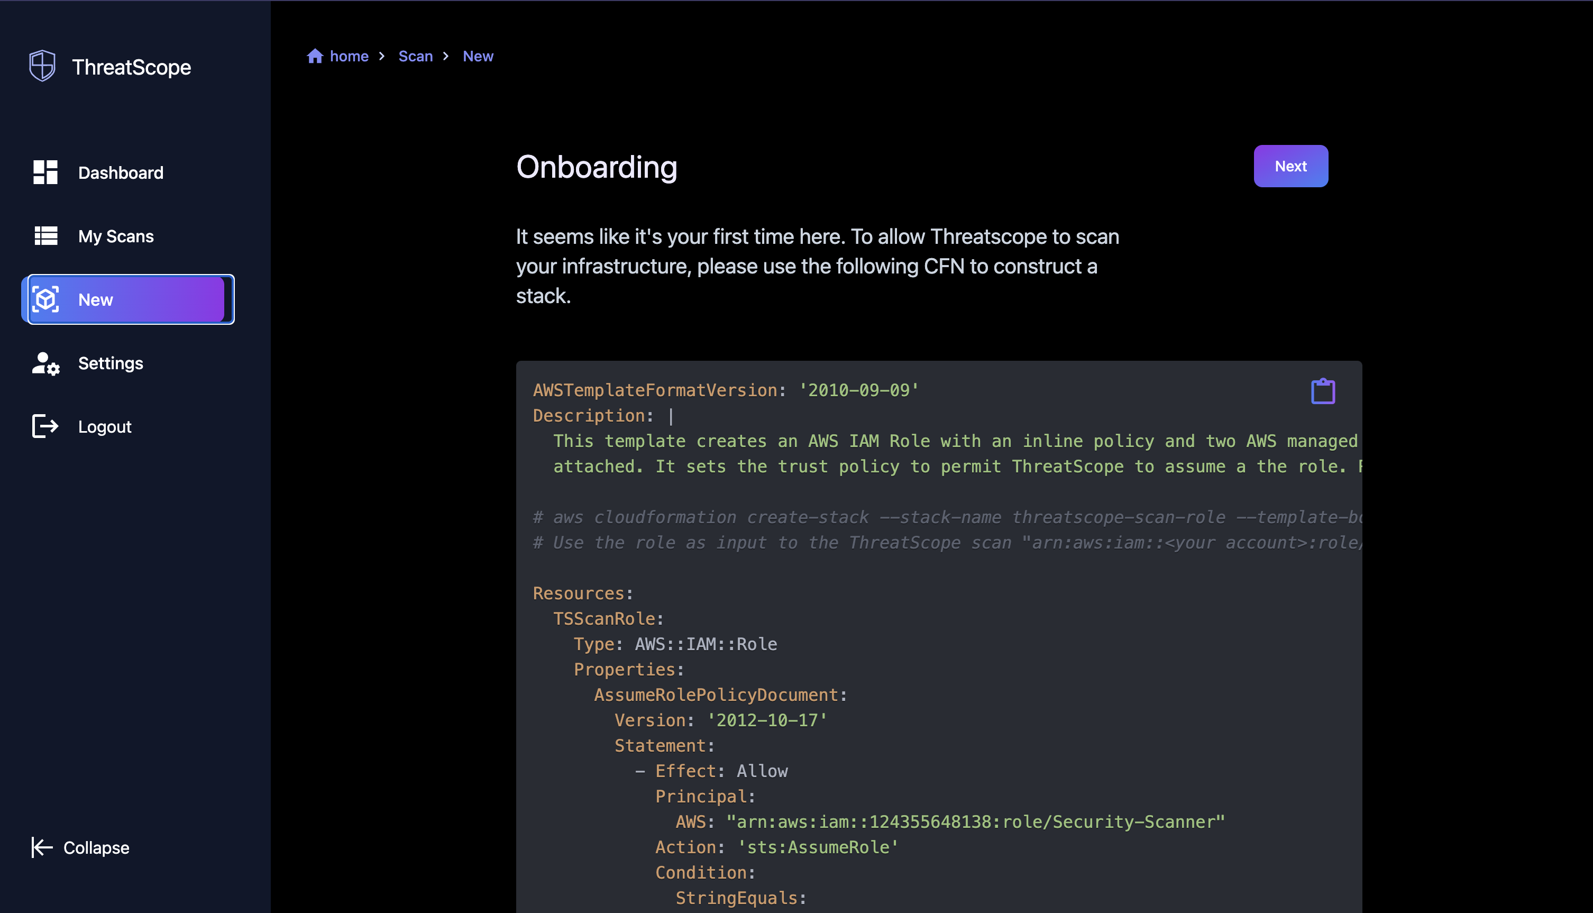Viewport: 1593px width, 913px height.
Task: Click the ThreatScope shield logo
Action: point(43,66)
